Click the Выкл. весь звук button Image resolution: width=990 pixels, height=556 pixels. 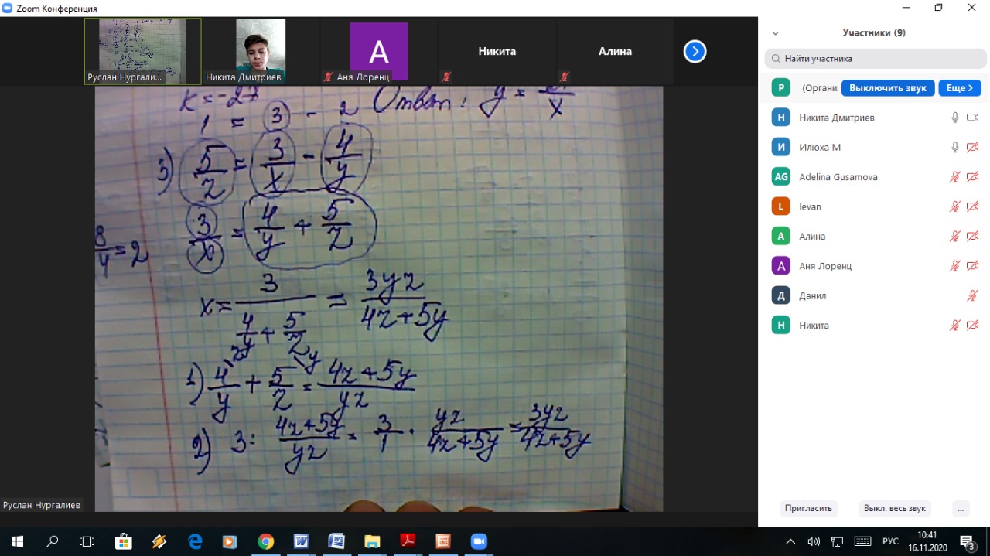894,508
